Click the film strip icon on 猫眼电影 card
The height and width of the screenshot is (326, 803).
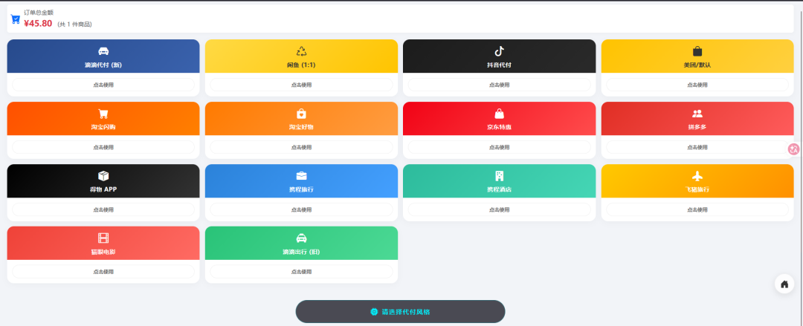[103, 238]
